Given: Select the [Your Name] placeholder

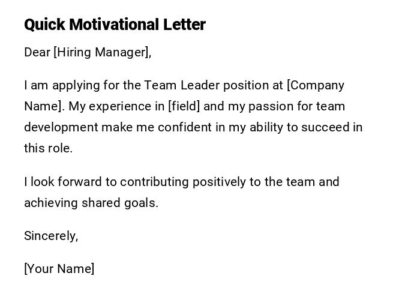Looking at the screenshot, I should (x=59, y=269).
